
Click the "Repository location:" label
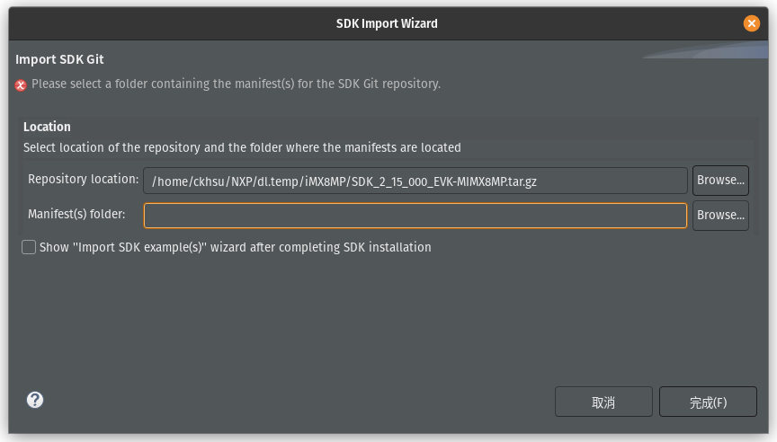click(84, 179)
